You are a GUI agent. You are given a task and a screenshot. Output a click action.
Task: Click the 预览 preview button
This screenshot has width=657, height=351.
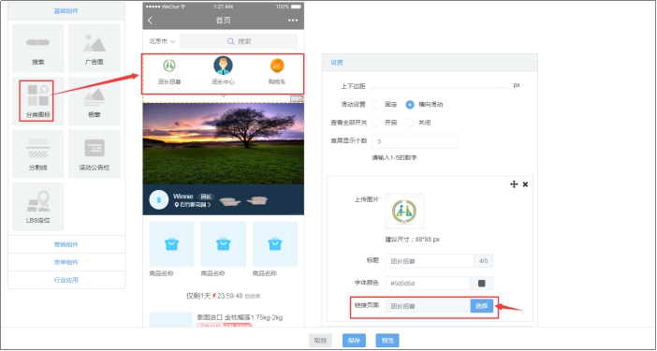pyautogui.click(x=387, y=341)
